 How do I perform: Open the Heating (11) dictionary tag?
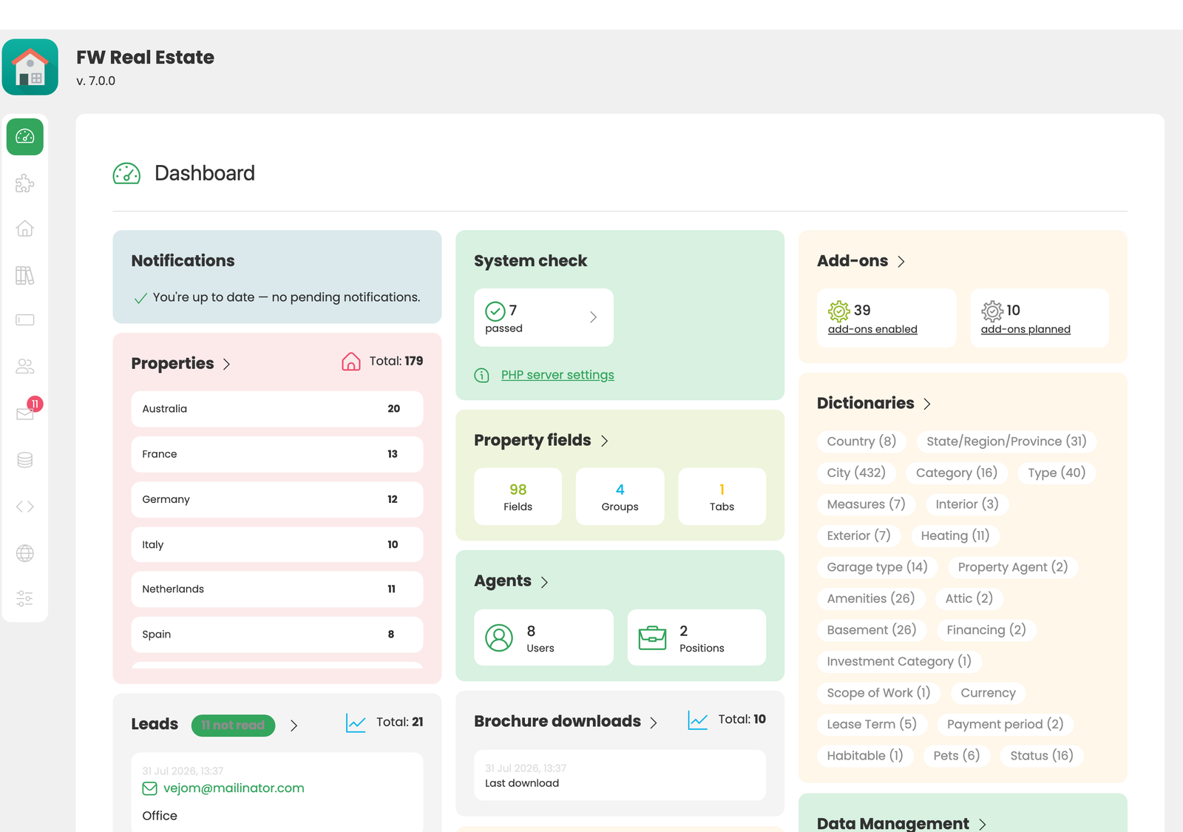point(955,536)
